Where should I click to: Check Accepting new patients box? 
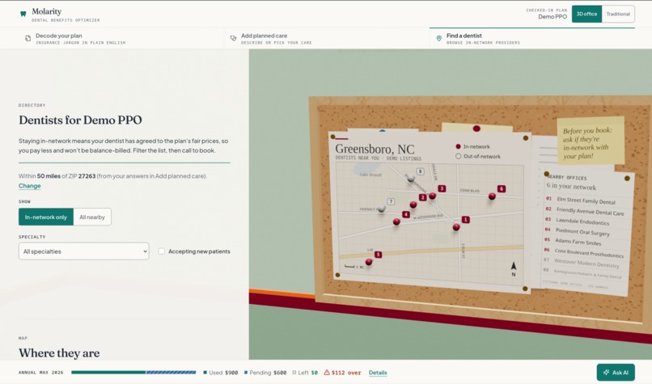click(161, 251)
